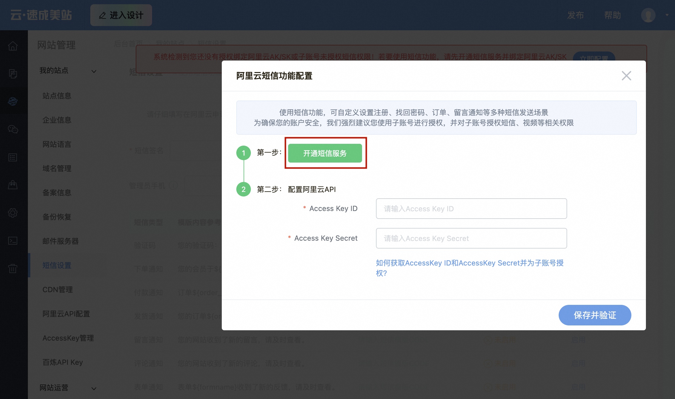Image resolution: width=675 pixels, height=399 pixels.
Task: Click the terminal console icon in sidebar
Action: pyautogui.click(x=13, y=241)
